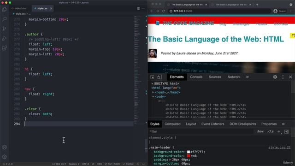Select the Layout pane tab
This screenshot has height=166, width=295.
click(191, 124)
